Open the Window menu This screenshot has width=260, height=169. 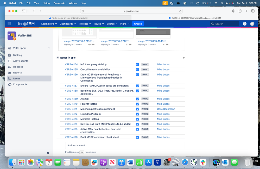[73, 3]
